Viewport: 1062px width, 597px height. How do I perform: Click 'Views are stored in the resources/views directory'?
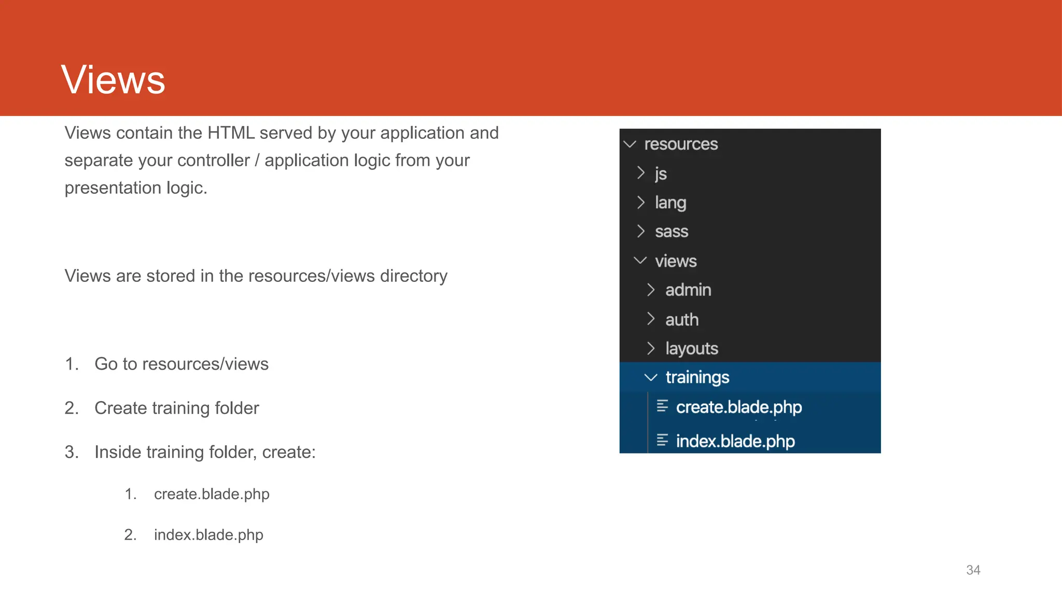point(256,276)
